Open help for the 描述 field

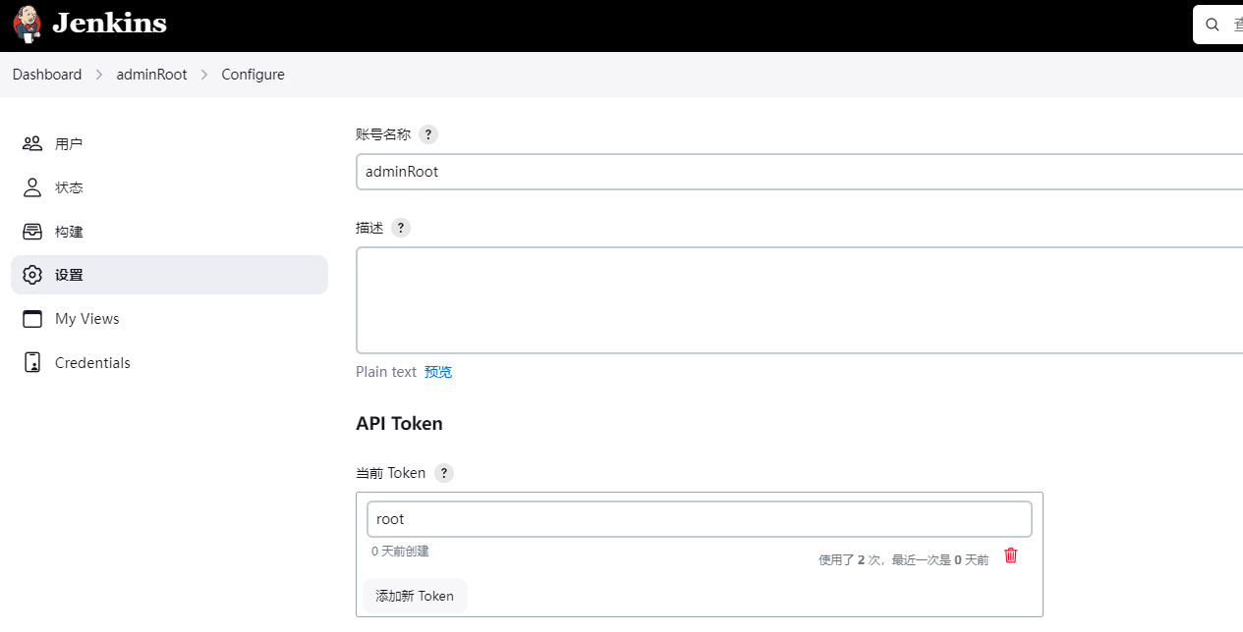point(400,227)
